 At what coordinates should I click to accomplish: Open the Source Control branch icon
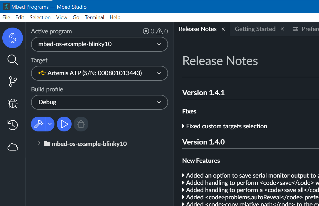12,82
